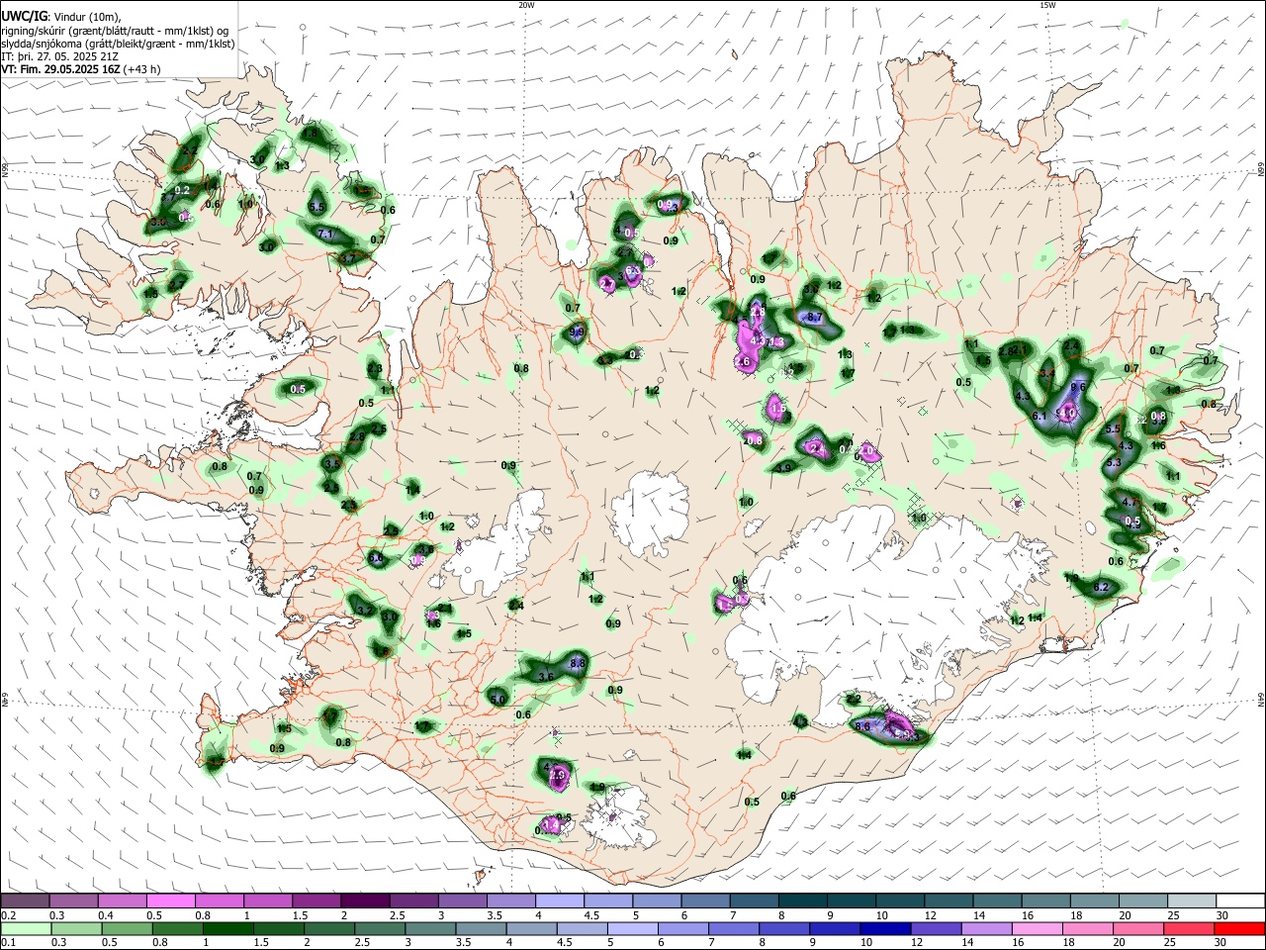Click the rain swatch between 25 and 30
This screenshot has width=1266, height=950.
pyautogui.click(x=1190, y=929)
